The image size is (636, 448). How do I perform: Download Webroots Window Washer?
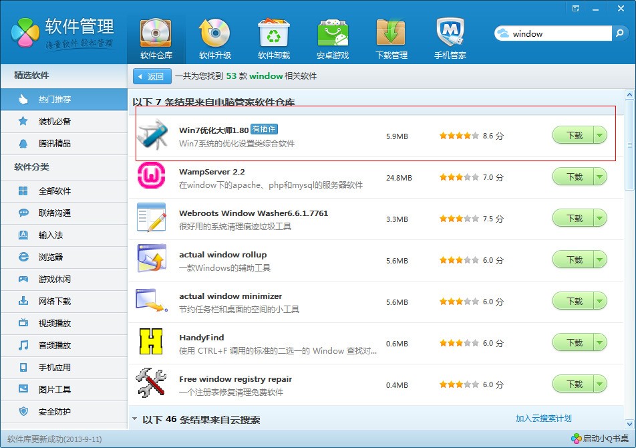[573, 219]
